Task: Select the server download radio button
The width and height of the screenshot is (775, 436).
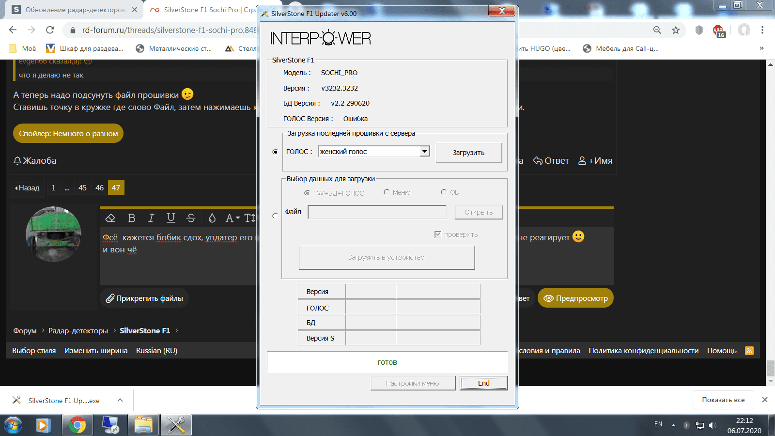Action: tap(275, 152)
